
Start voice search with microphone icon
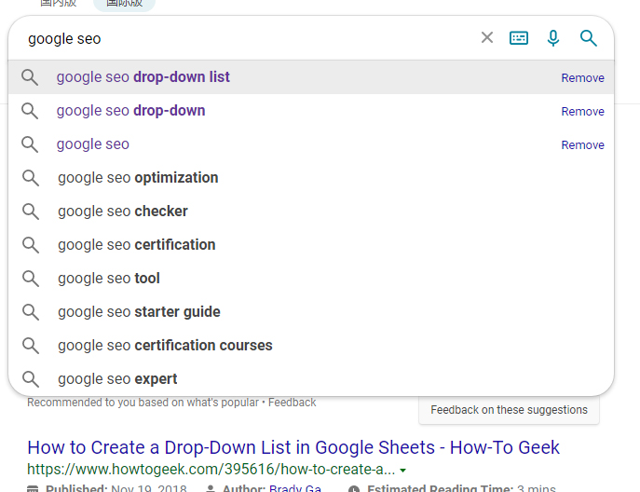[x=553, y=38]
